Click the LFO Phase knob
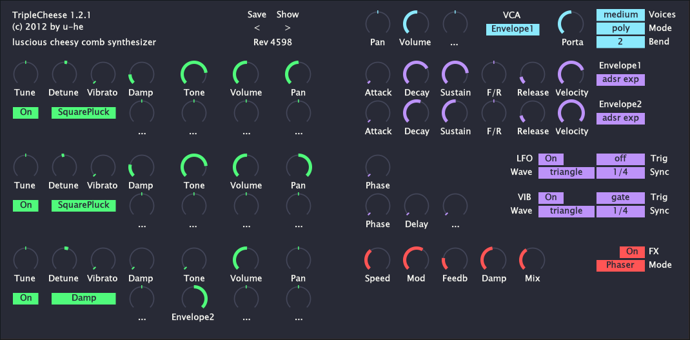Viewport: 690px width, 340px height. [x=377, y=166]
